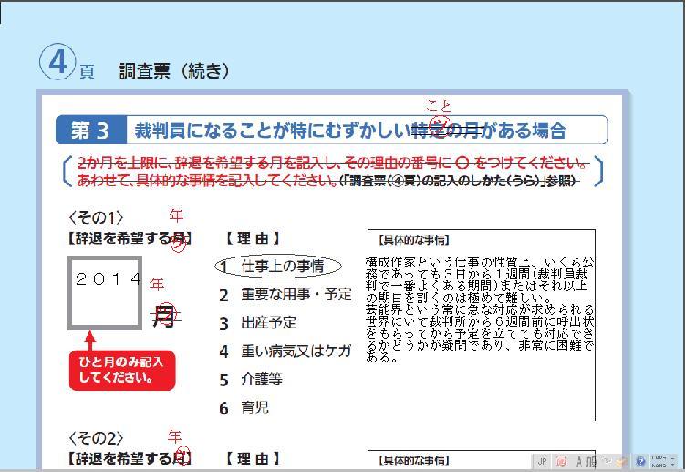Click the red 年 annotation above その2 month label
Viewport: 685px width, 472px height.
[174, 436]
